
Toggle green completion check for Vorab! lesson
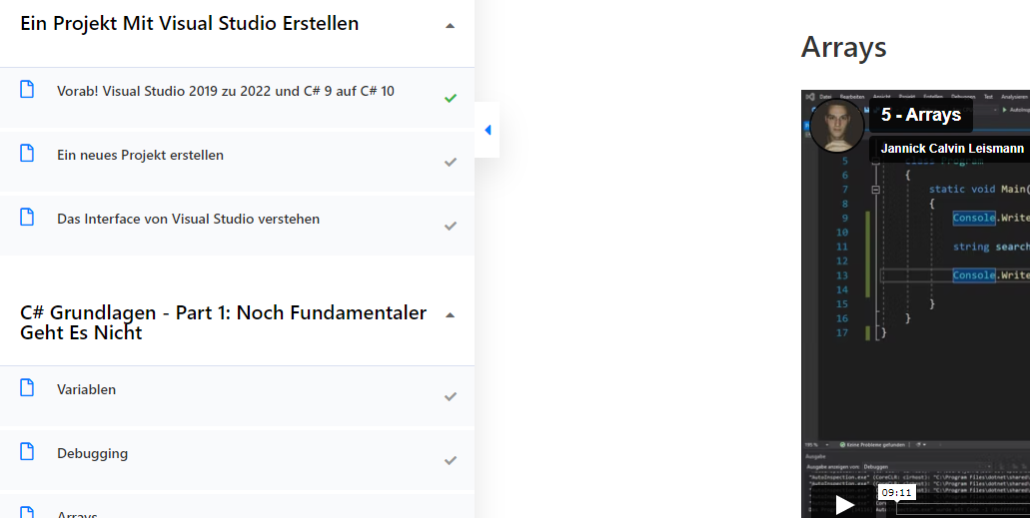click(450, 99)
